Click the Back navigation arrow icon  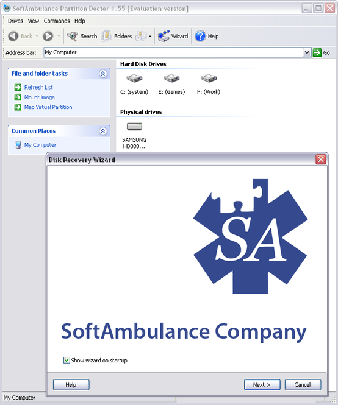tap(13, 36)
